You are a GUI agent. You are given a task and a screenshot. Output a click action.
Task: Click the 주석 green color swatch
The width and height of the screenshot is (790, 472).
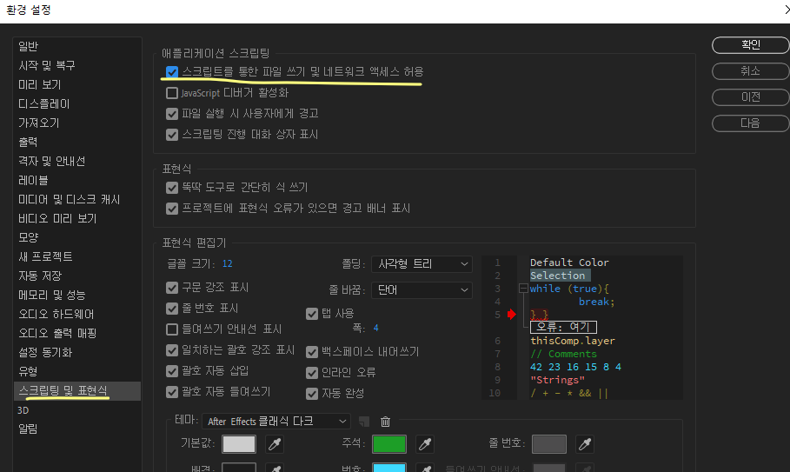tap(389, 444)
